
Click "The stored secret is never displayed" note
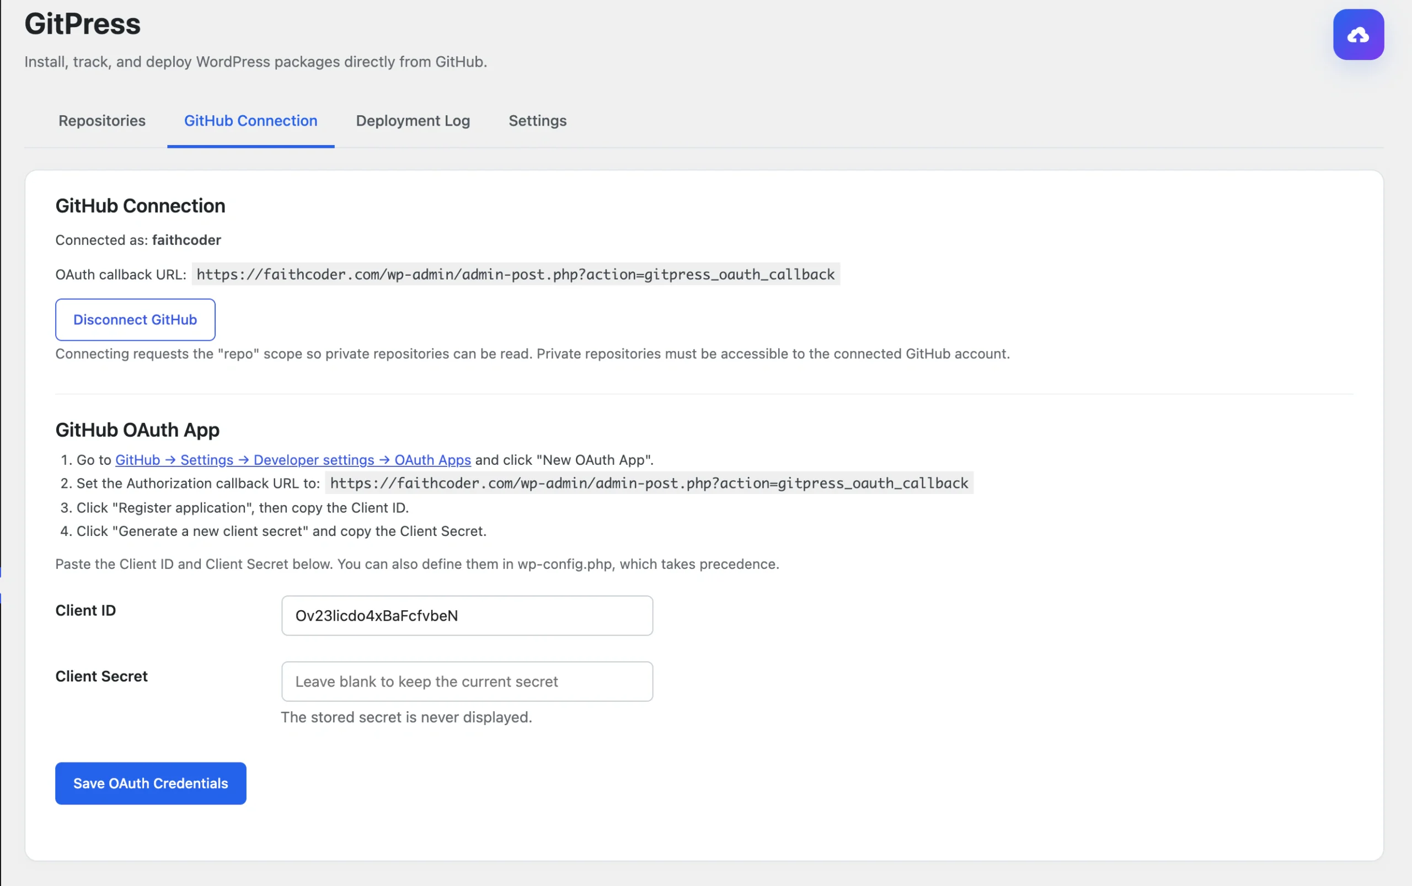(406, 717)
